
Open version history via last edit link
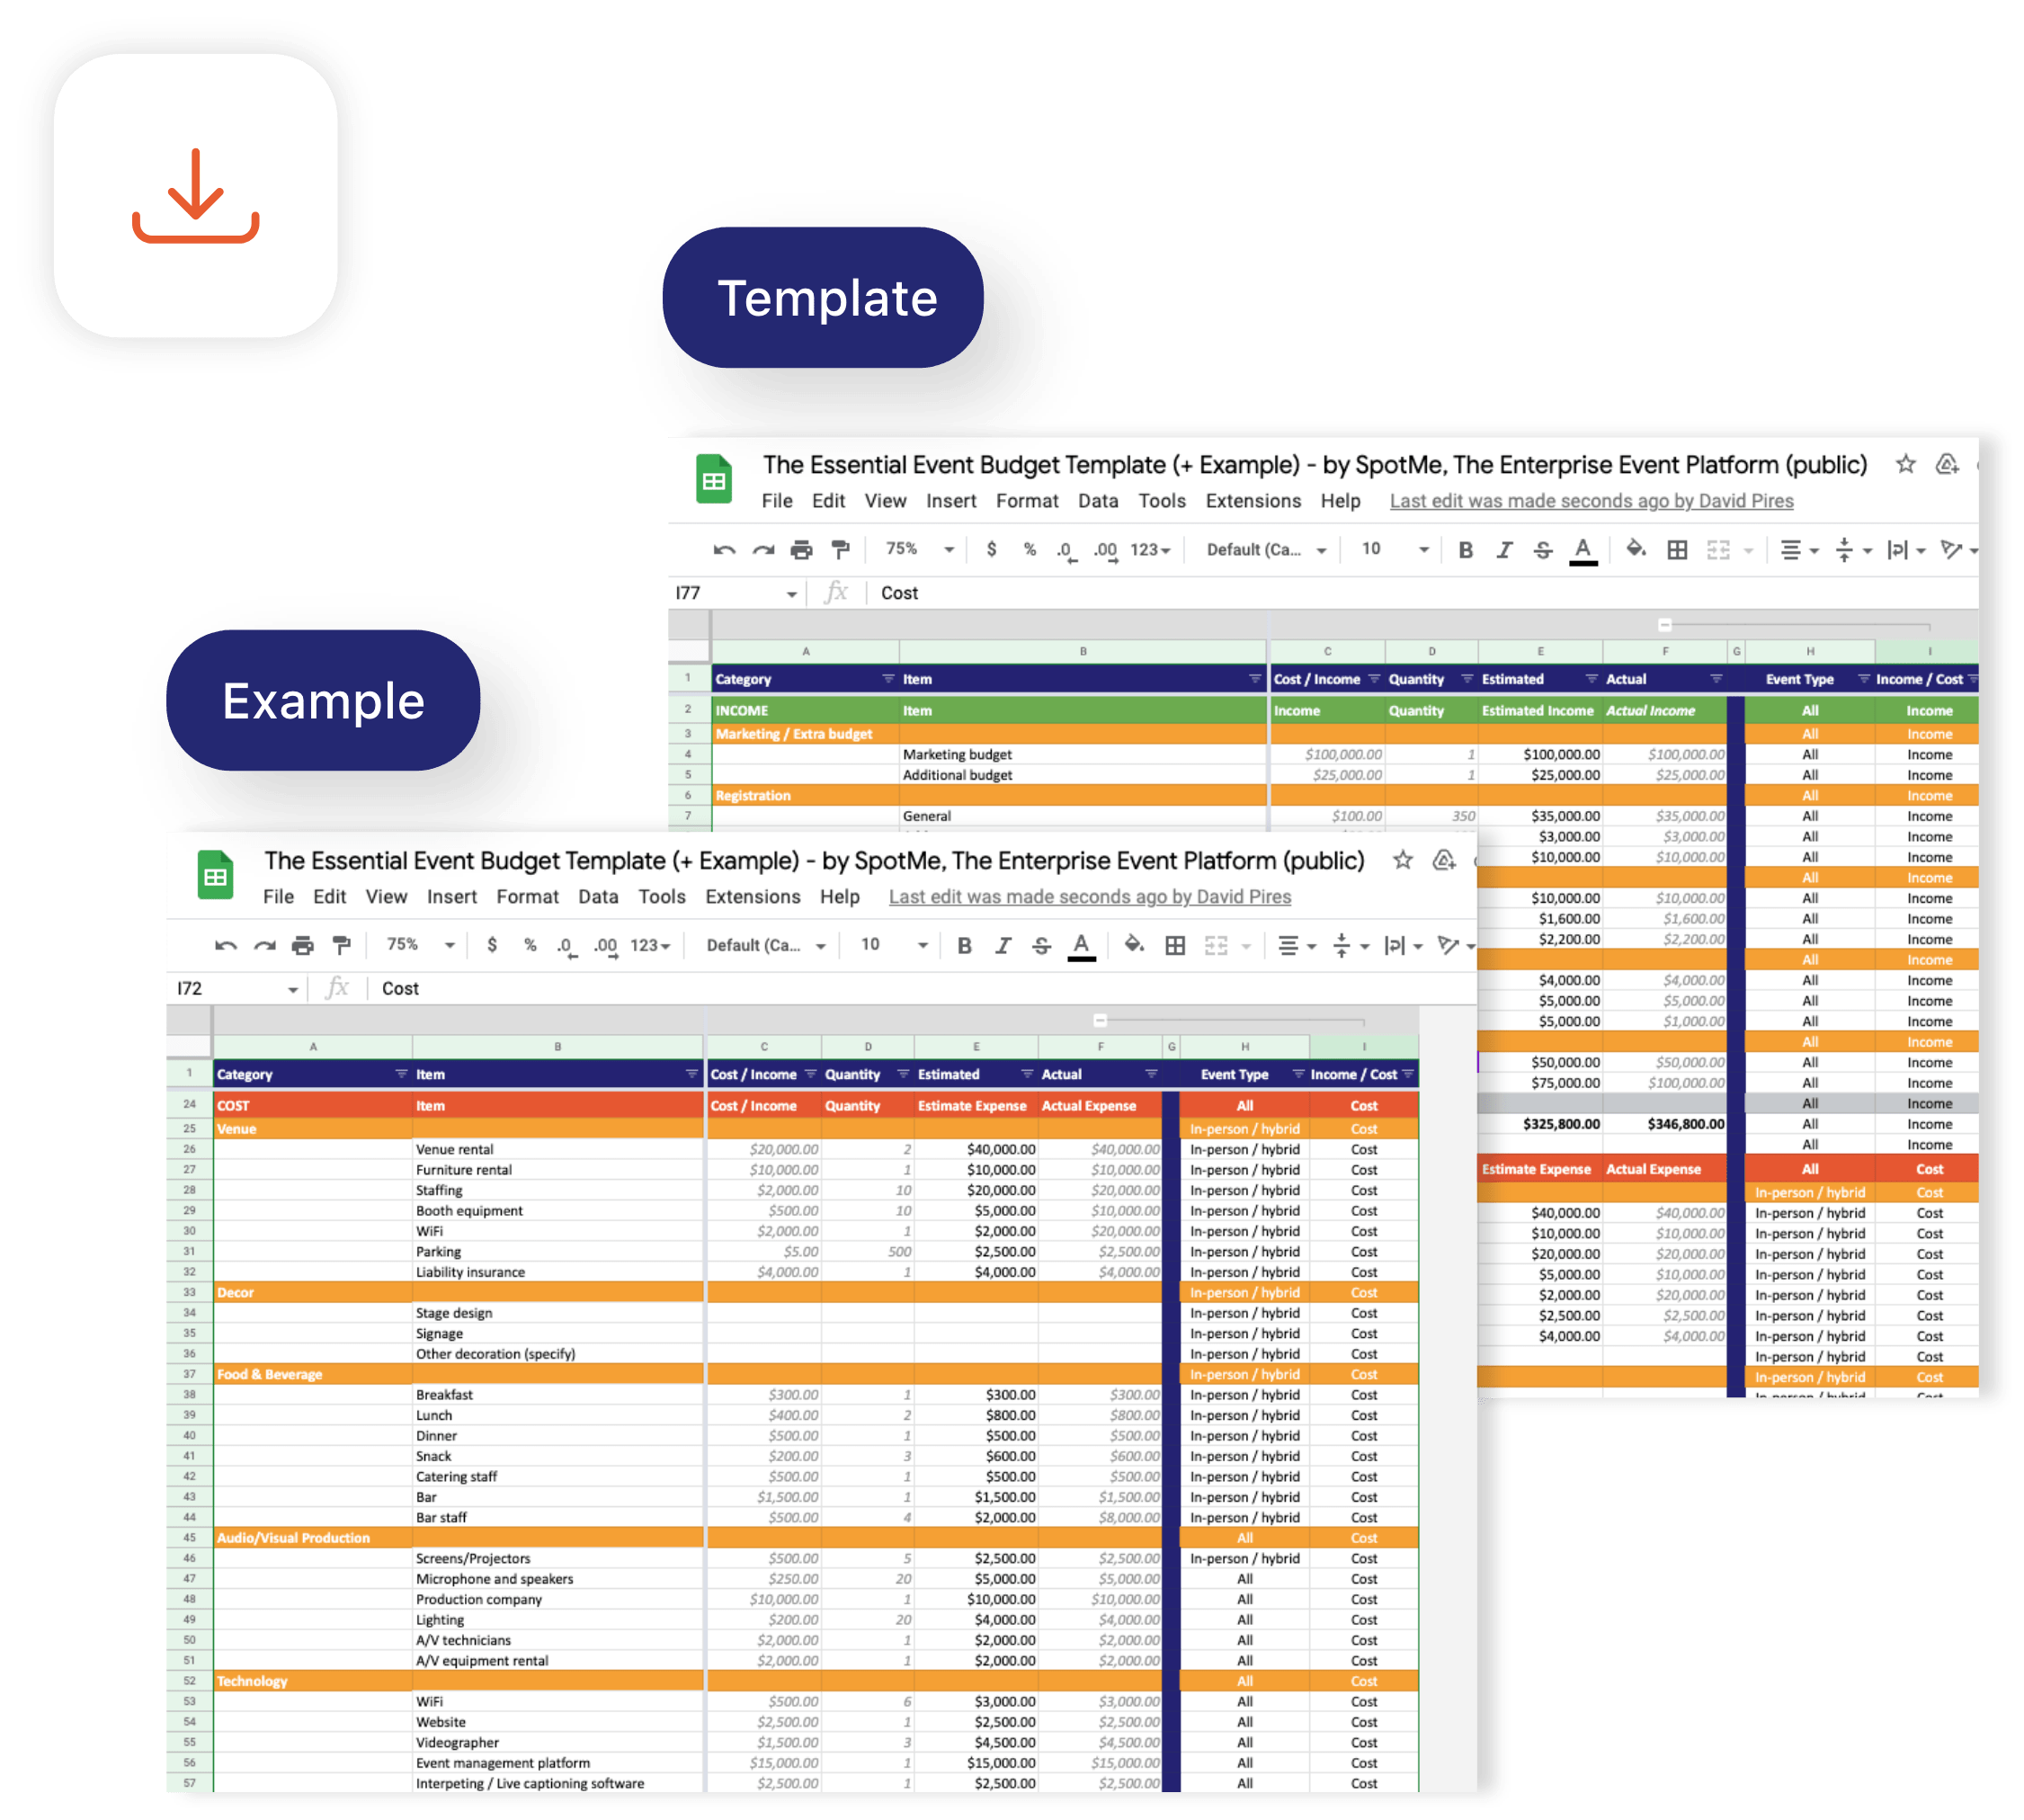click(1088, 897)
